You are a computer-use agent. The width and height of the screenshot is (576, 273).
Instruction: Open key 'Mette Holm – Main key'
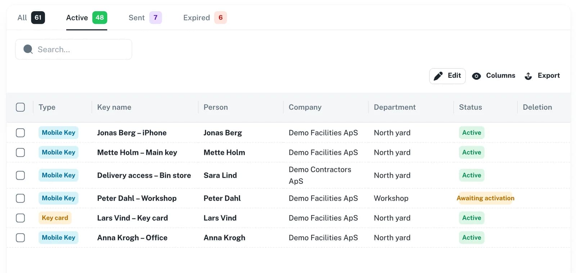point(137,153)
